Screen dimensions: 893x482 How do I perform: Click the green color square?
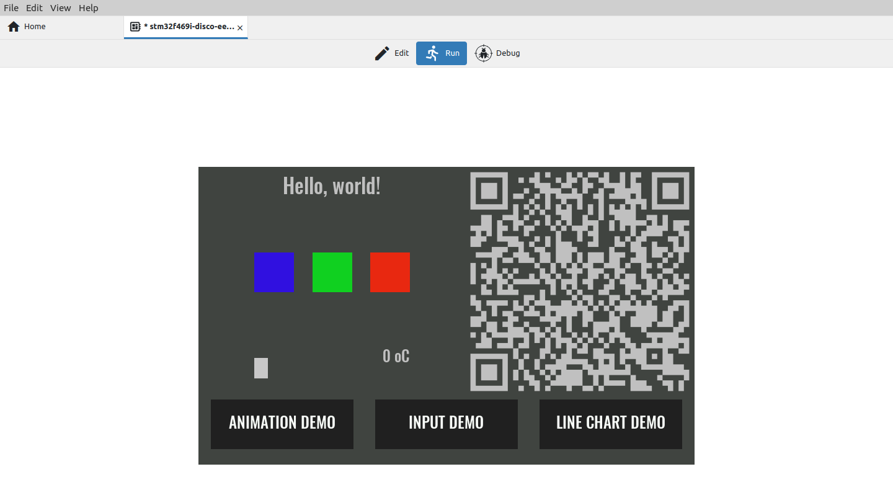(x=332, y=272)
